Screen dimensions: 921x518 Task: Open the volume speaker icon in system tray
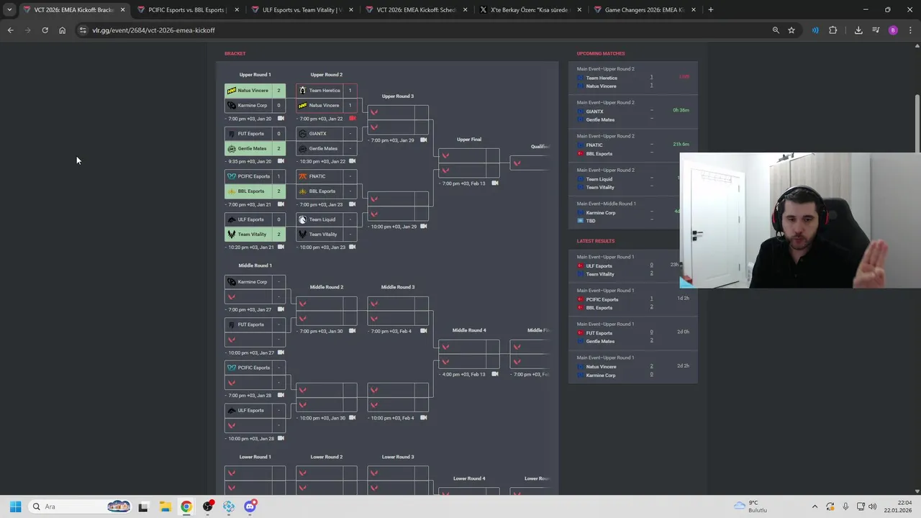tap(873, 506)
